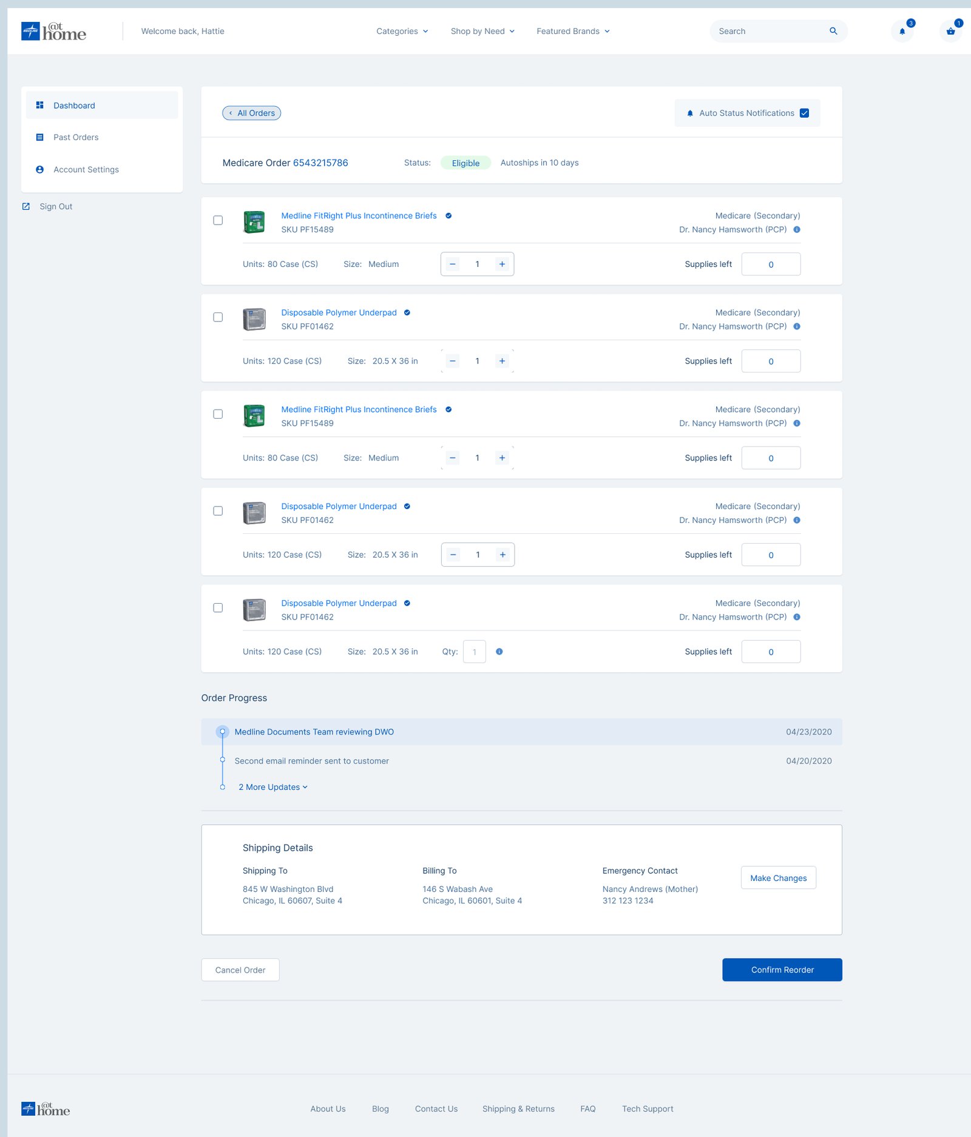Click Supplies left field of first item
971x1137 pixels.
(771, 264)
